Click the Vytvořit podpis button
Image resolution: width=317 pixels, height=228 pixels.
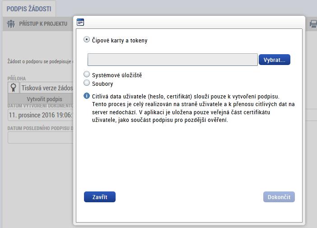coord(41,99)
